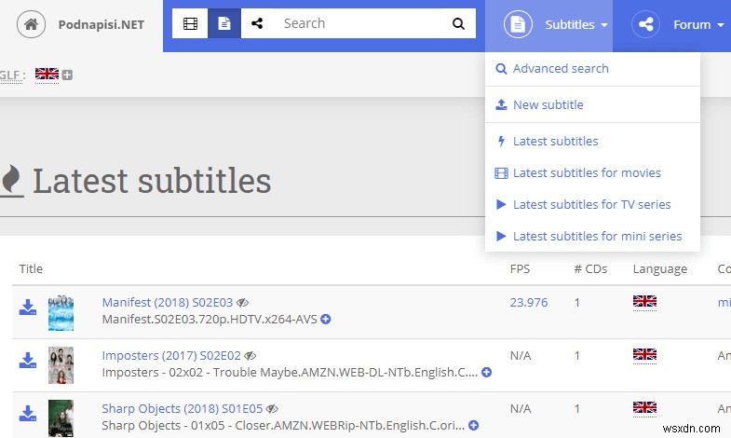This screenshot has width=731, height=438.
Task: Click English flag in Imposters row
Action: click(x=644, y=354)
